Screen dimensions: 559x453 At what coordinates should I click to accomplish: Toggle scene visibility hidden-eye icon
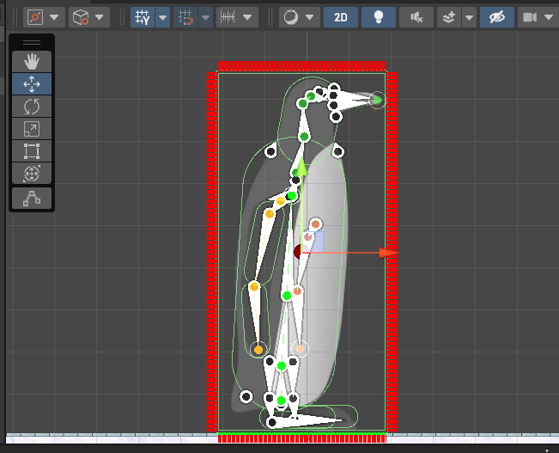point(497,17)
